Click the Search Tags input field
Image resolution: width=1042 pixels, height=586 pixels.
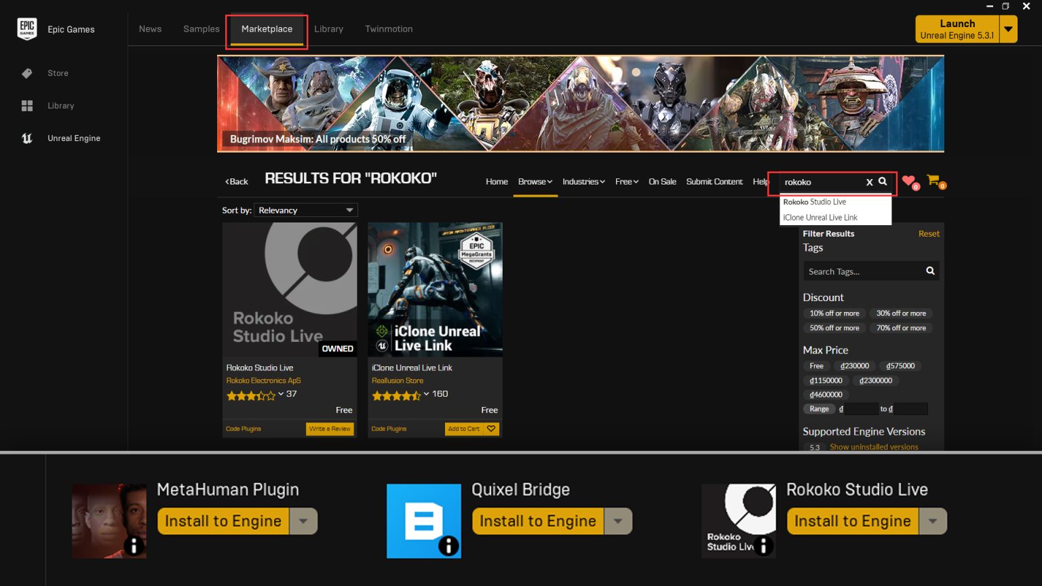click(862, 271)
